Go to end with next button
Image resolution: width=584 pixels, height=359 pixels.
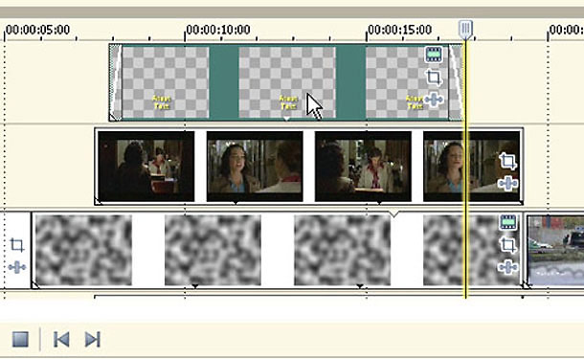(x=92, y=339)
